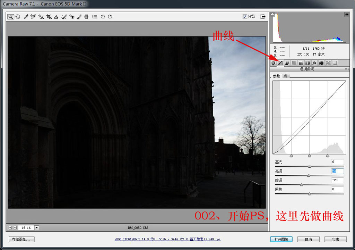This screenshot has width=355, height=250.
Task: Click the 打开图像 button
Action: [x=281, y=239]
